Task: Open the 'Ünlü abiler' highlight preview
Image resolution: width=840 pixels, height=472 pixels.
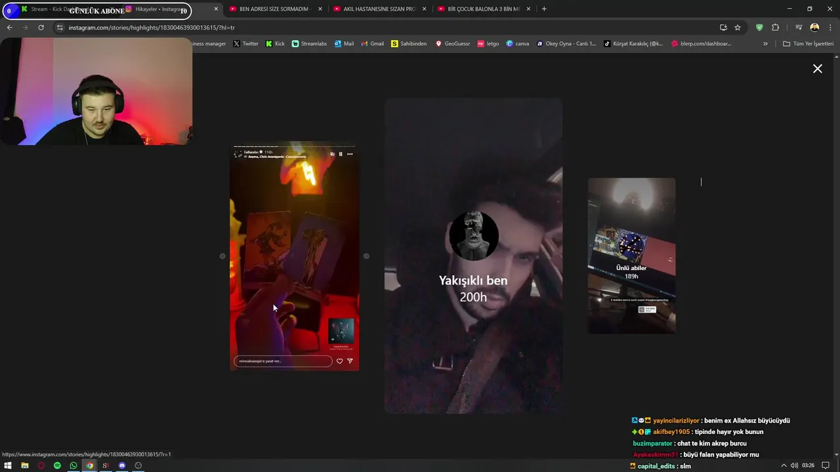Action: pyautogui.click(x=631, y=256)
